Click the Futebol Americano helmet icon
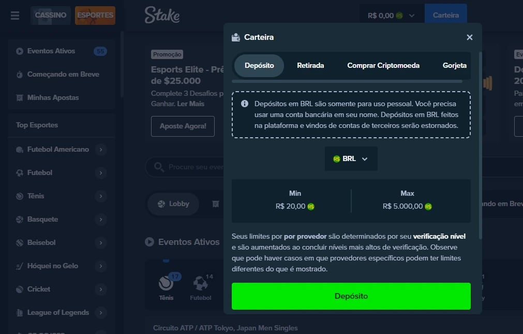523x334 pixels. click(20, 149)
